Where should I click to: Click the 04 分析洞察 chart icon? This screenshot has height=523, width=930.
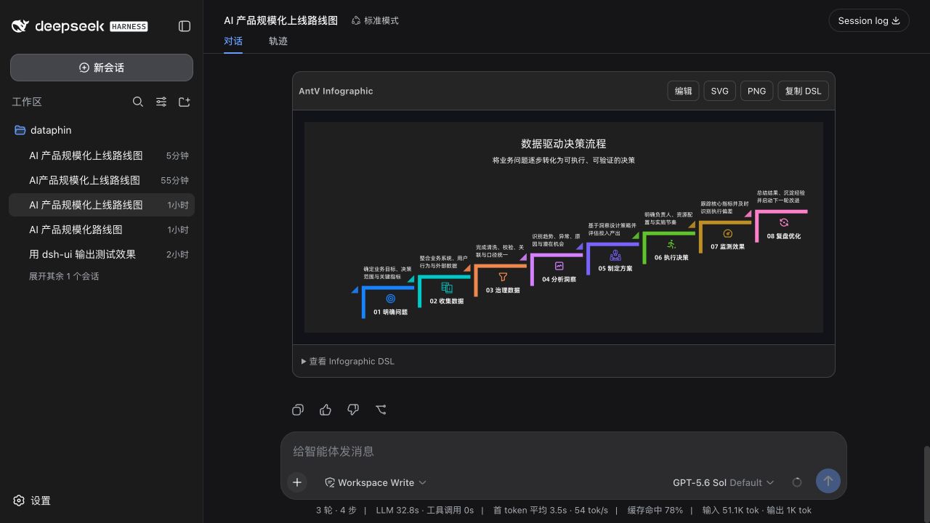click(x=559, y=266)
